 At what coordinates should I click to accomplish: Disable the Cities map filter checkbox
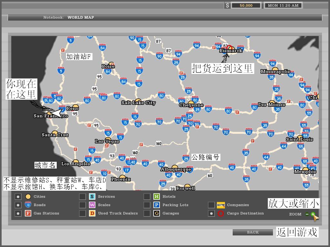18,197
